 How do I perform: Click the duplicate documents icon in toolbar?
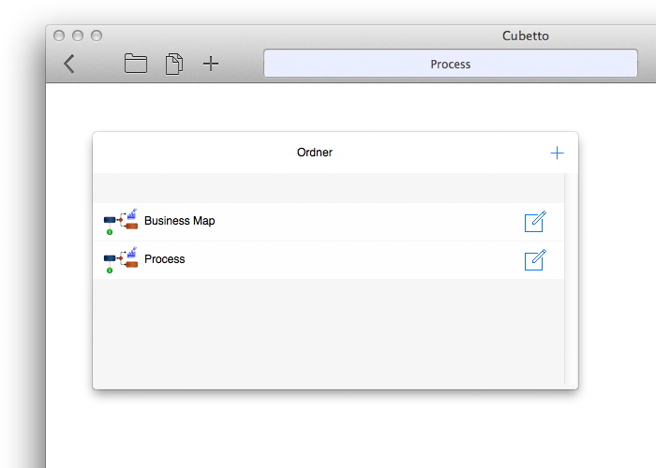[x=174, y=64]
